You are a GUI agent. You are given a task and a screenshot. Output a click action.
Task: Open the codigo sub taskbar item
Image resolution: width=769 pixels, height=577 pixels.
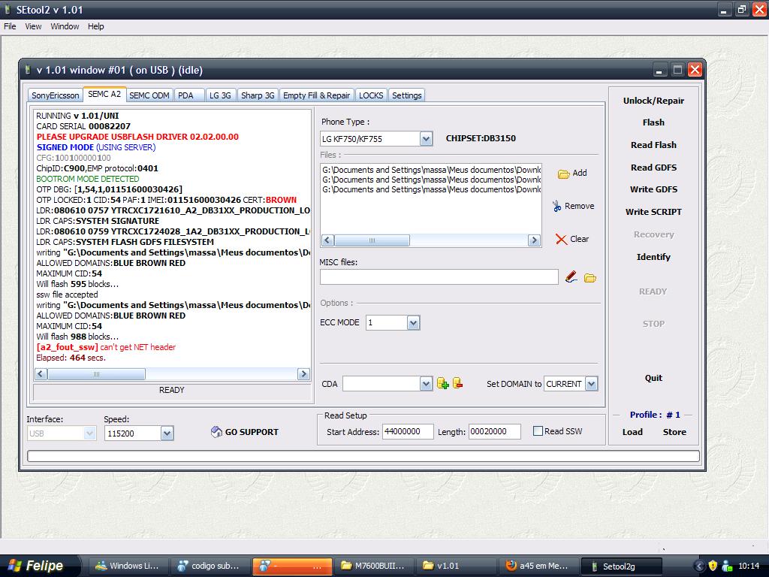pos(210,566)
